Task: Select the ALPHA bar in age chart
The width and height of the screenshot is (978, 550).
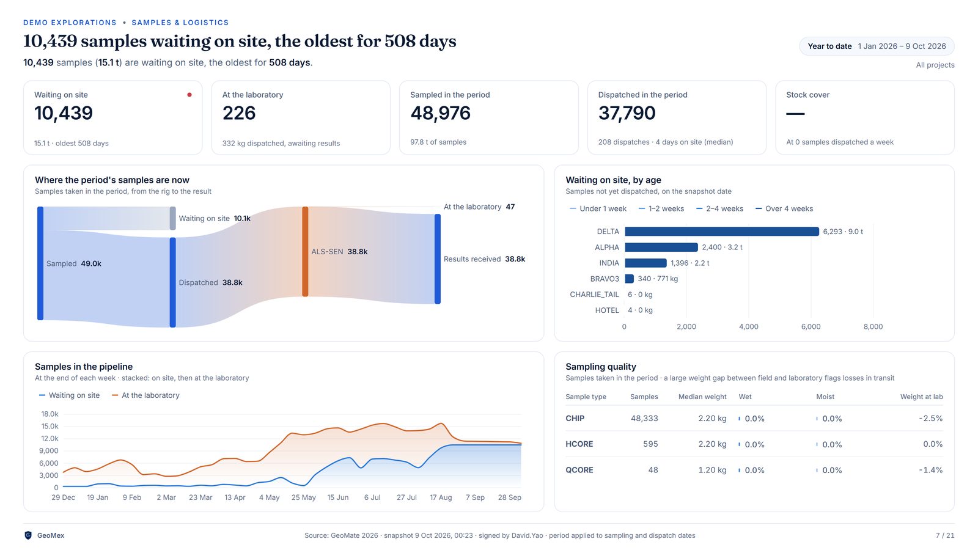Action: click(x=661, y=248)
